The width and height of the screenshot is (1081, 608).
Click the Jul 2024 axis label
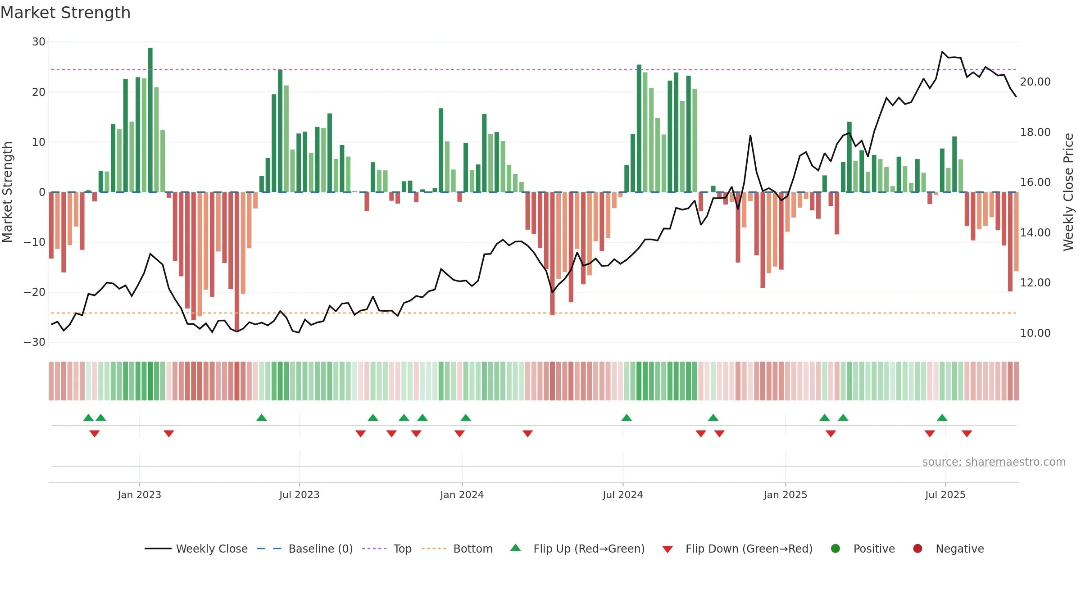coord(622,495)
